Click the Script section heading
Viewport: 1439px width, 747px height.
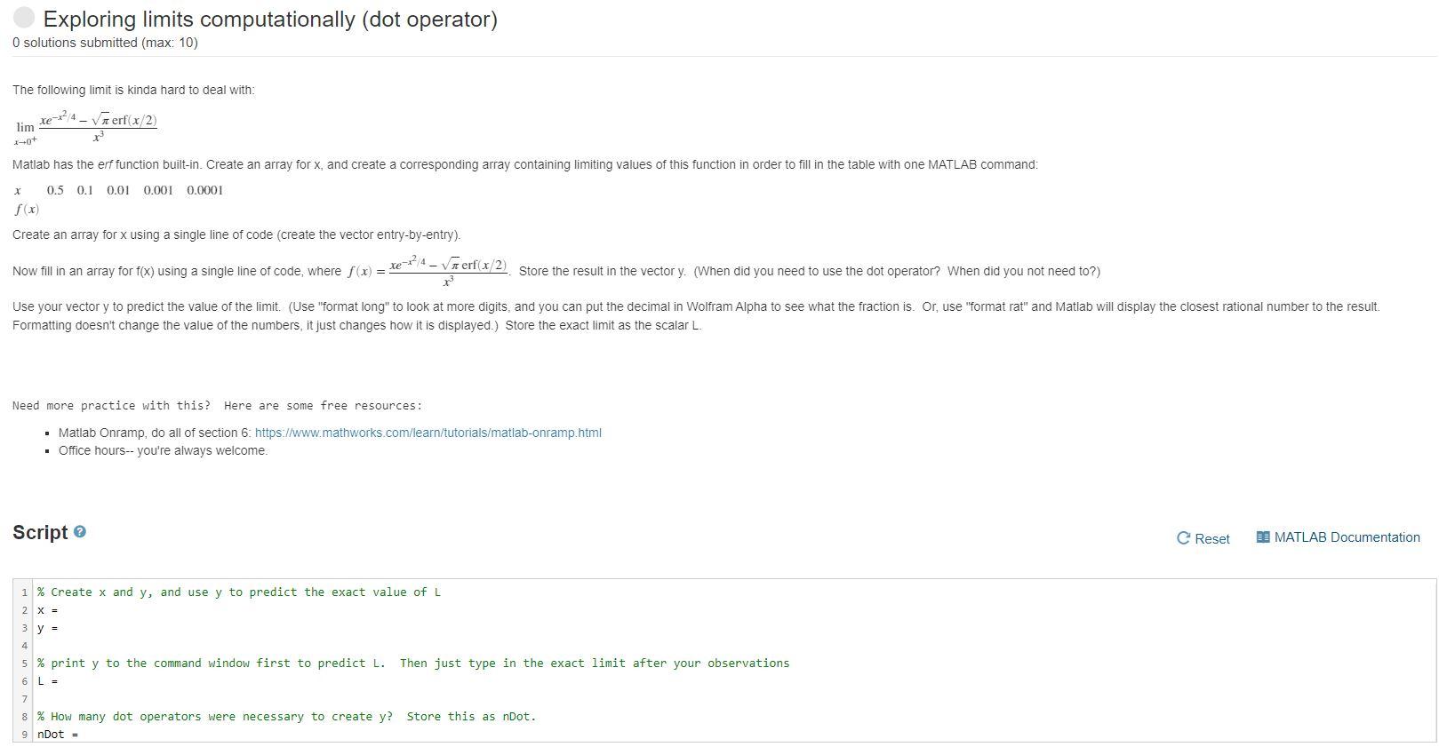[39, 531]
